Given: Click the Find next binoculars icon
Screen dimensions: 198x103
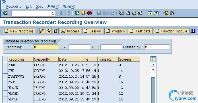Looking at the screenshot, I should click(x=112, y=13).
